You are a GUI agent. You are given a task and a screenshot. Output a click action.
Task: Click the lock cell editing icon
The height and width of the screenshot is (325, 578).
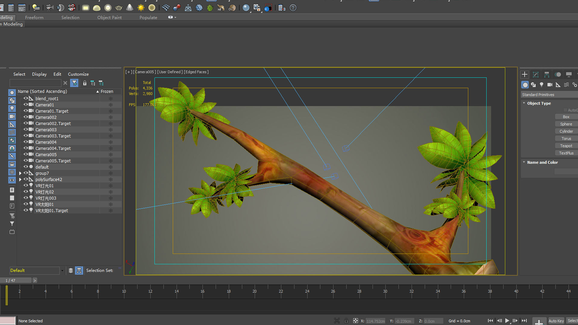pyautogui.click(x=85, y=83)
